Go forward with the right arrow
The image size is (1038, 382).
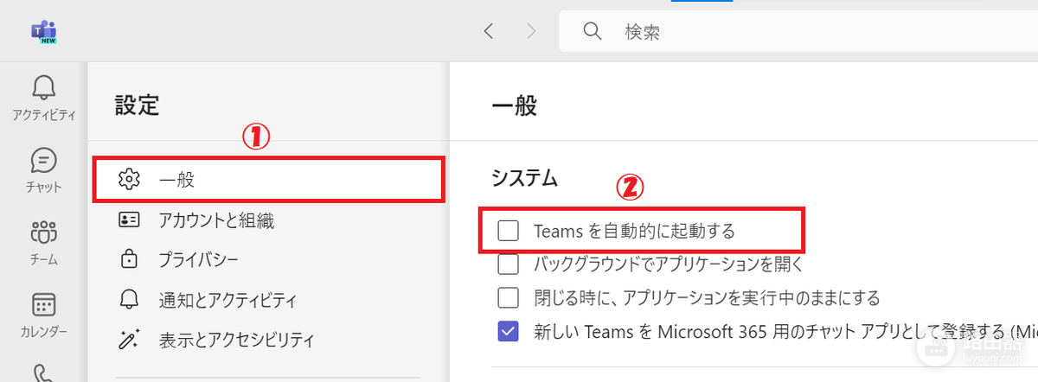pyautogui.click(x=531, y=32)
